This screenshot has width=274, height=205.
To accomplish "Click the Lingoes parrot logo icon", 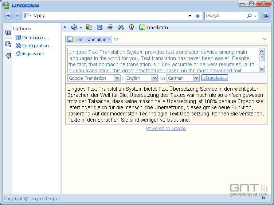I will point(5,5).
